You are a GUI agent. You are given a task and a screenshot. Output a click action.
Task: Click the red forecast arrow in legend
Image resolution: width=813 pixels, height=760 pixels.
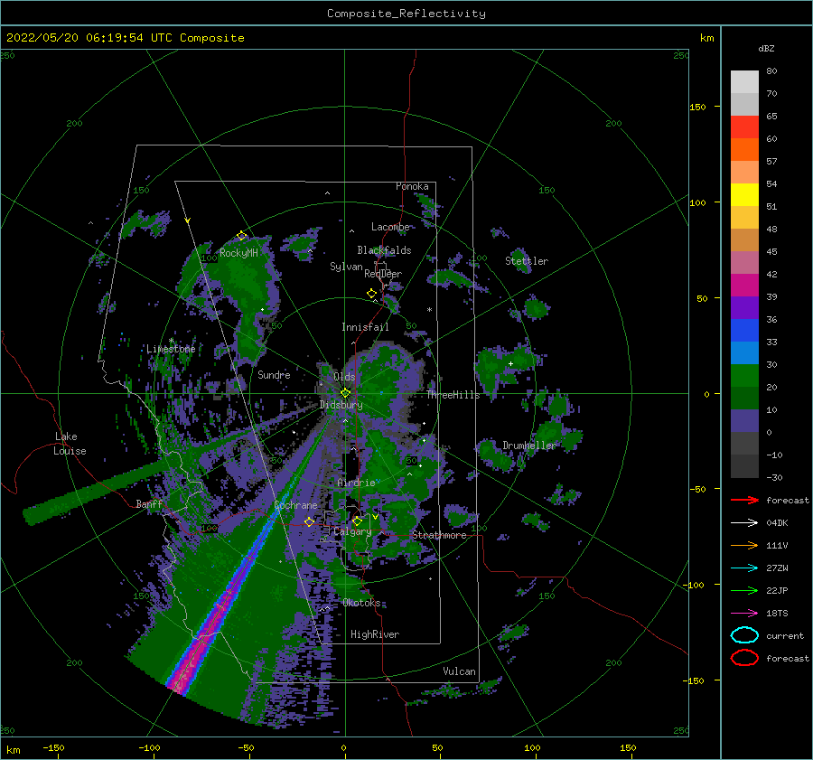coord(744,500)
